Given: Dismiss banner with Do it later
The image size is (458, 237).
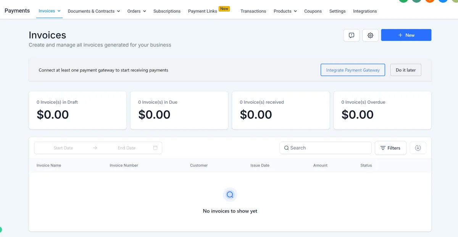Looking at the screenshot, I should (406, 70).
